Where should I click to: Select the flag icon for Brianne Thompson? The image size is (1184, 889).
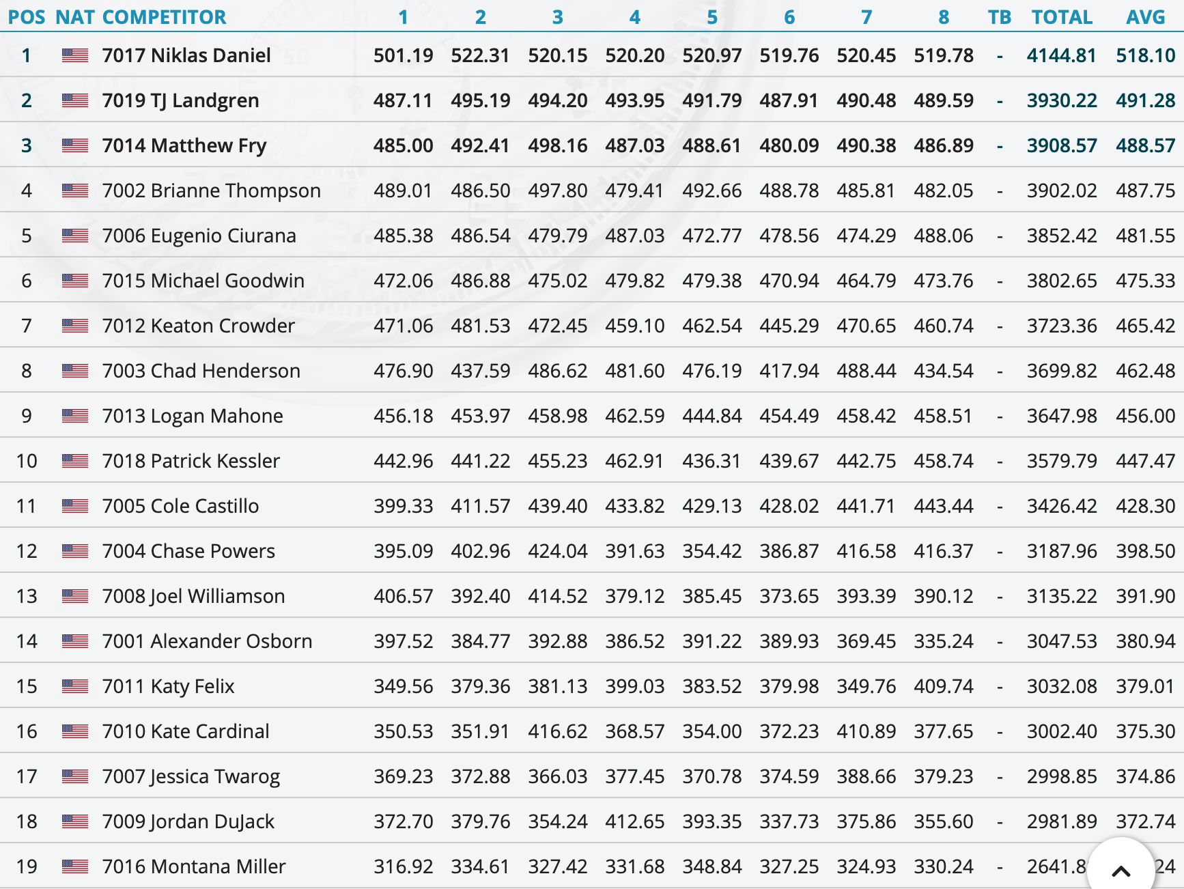pyautogui.click(x=75, y=190)
